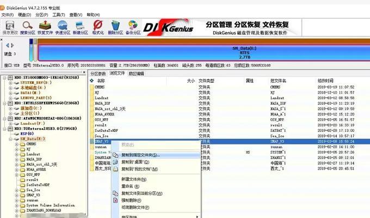Choose 复制到指定文件夹(S)... in context menu
Screen dimensions: 370x218
pyautogui.click(x=156, y=155)
